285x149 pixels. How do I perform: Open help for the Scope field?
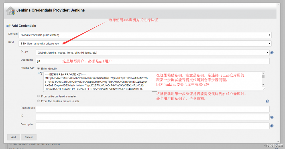click(x=272, y=52)
